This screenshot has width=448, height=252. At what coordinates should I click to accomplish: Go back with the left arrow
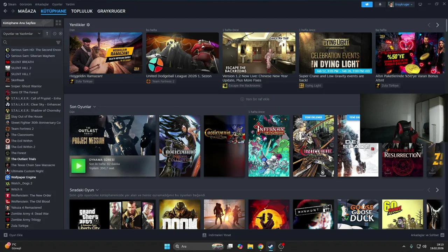pos(5,11)
